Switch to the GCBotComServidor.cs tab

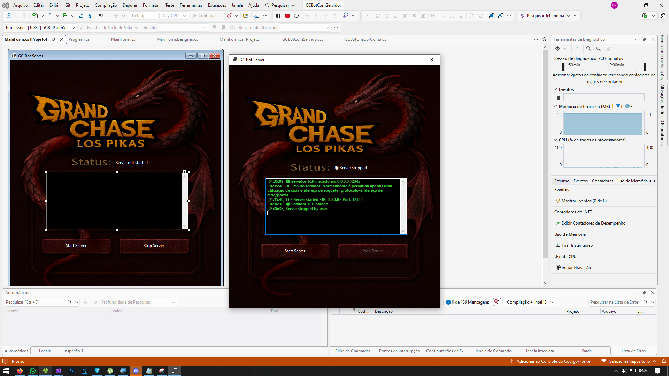(x=302, y=39)
